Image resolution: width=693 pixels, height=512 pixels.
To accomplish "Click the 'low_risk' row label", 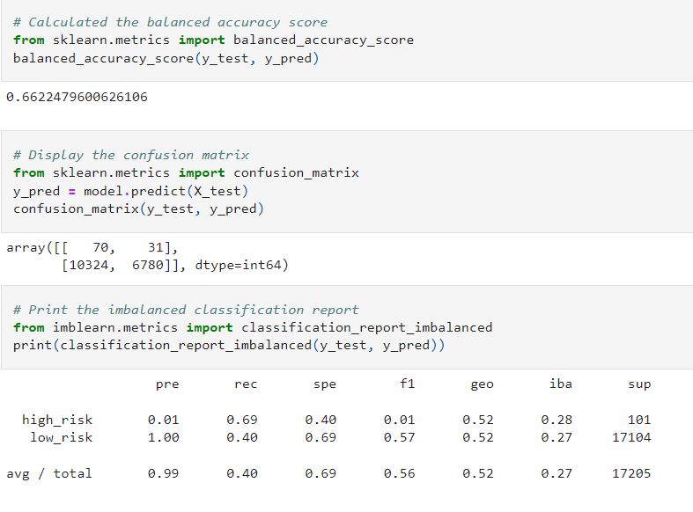I will 62,437.
